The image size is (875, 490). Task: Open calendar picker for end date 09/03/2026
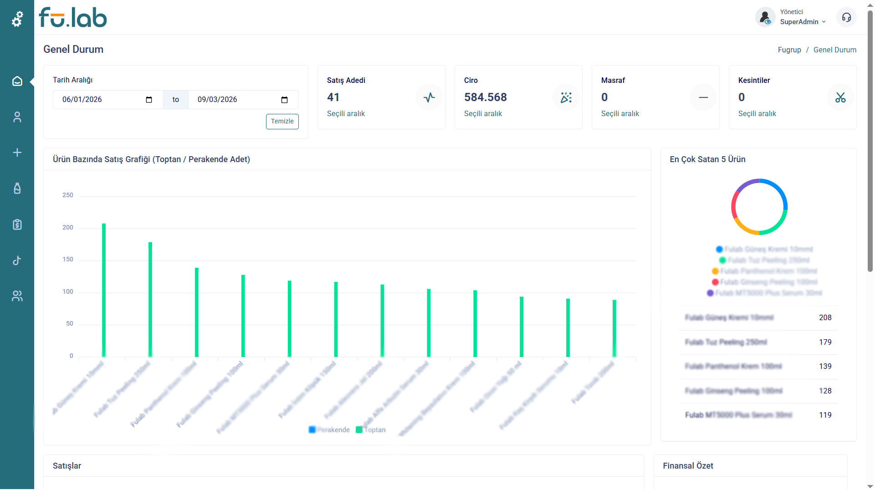285,100
